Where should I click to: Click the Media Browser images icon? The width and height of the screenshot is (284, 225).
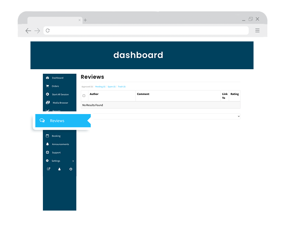click(x=48, y=103)
